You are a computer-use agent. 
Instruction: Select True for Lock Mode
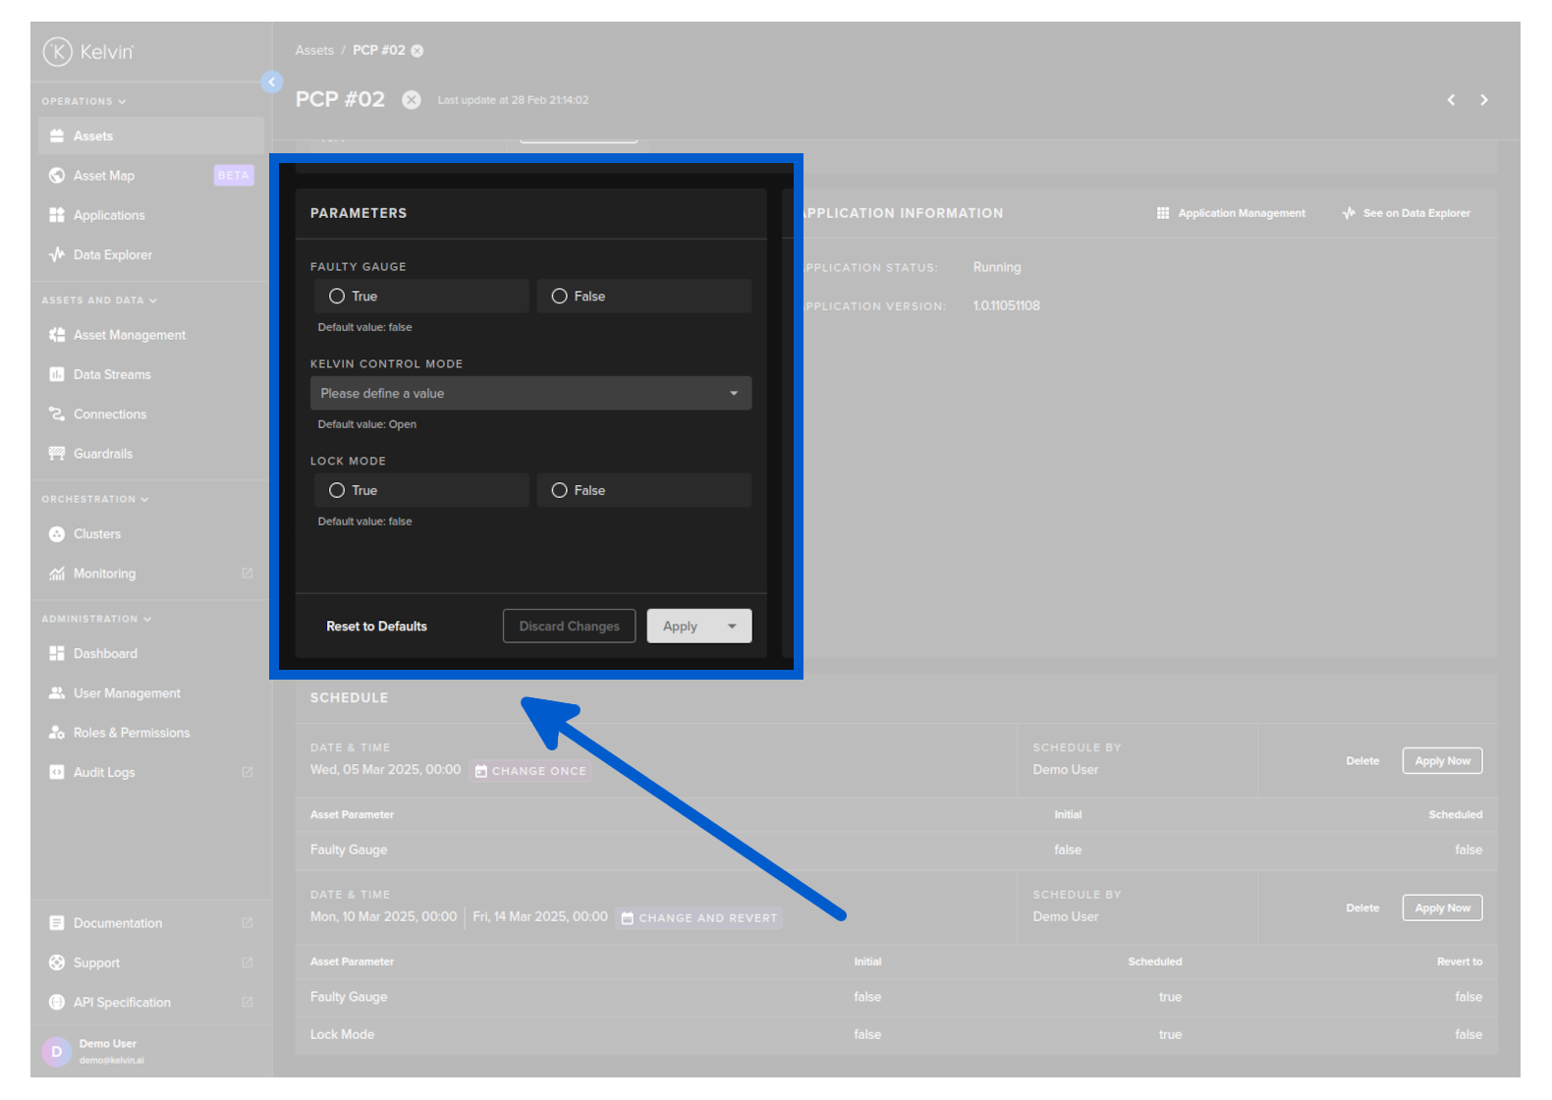point(337,491)
